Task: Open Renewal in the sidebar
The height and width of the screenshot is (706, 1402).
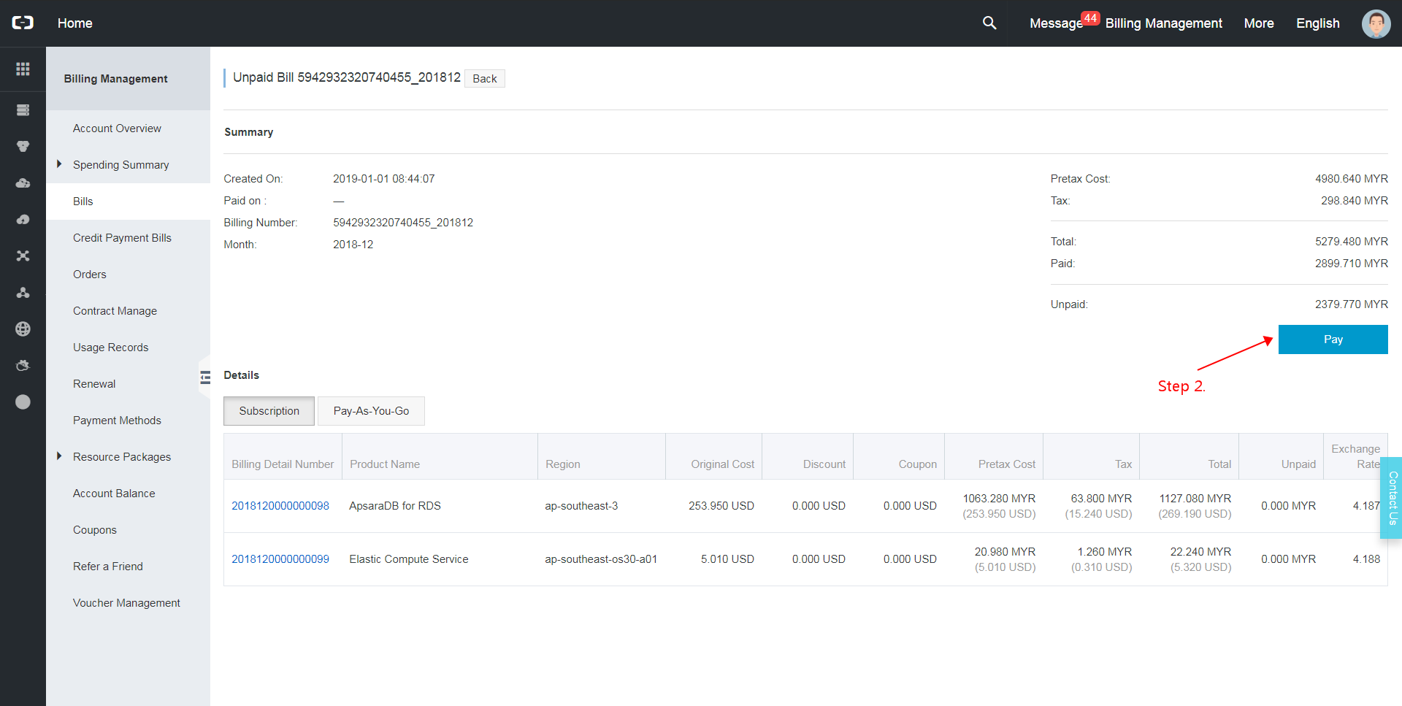Action: (93, 383)
